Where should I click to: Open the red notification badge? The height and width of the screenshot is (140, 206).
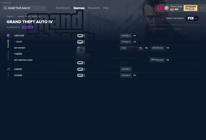[159, 8]
